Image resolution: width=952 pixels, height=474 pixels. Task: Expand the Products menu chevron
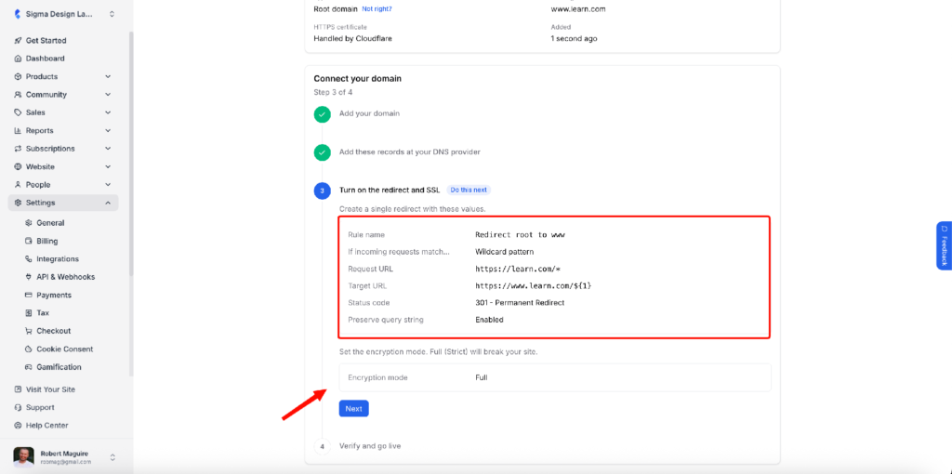[108, 76]
